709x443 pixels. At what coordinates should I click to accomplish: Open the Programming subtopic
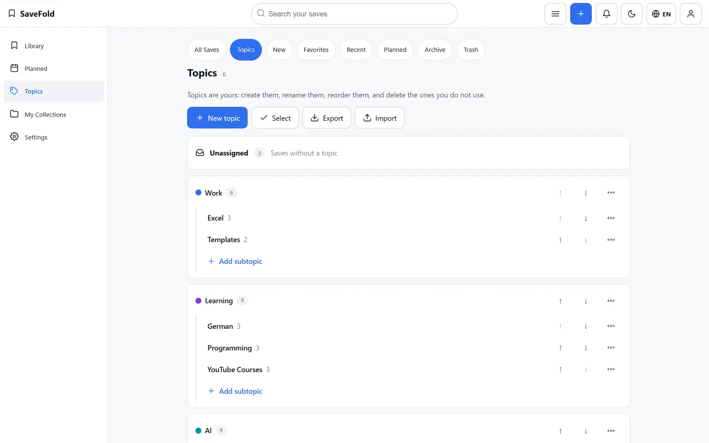pos(229,348)
